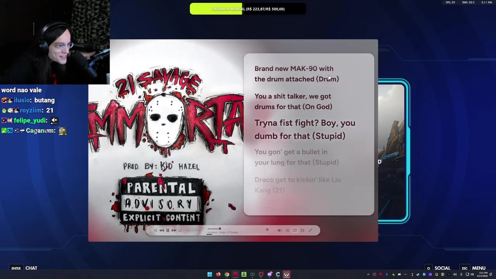Image resolution: width=496 pixels, height=279 pixels.
Task: Open the Windows Start menu
Action: (210, 274)
